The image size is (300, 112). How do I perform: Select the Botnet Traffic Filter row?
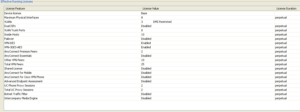coord(16,94)
